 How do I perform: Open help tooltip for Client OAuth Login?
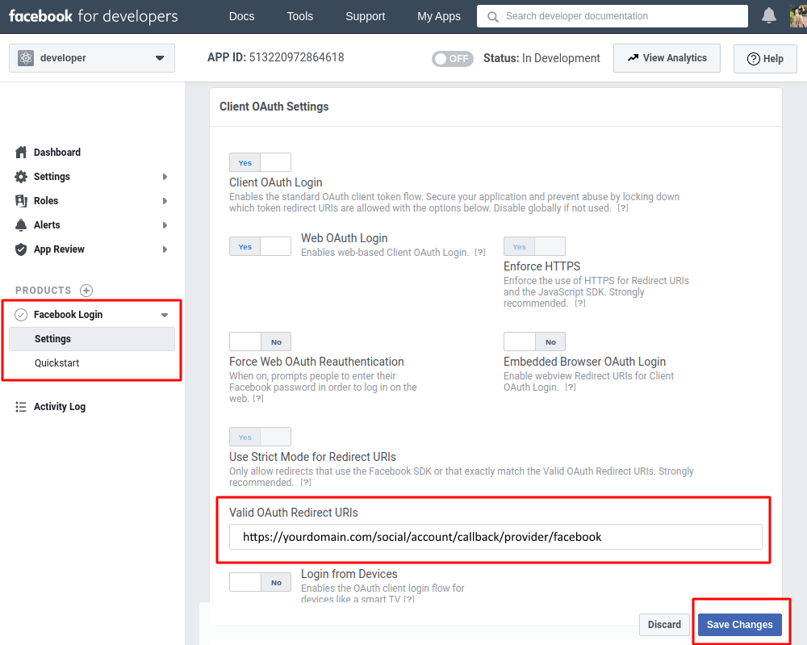point(623,208)
